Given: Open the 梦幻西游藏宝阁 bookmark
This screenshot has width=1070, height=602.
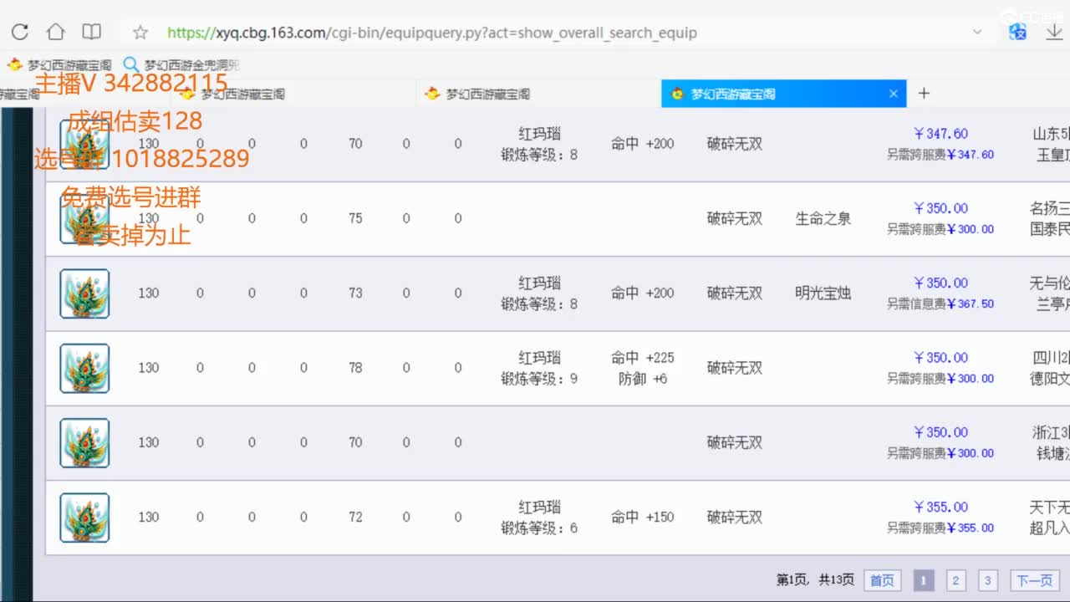Looking at the screenshot, I should tap(59, 64).
